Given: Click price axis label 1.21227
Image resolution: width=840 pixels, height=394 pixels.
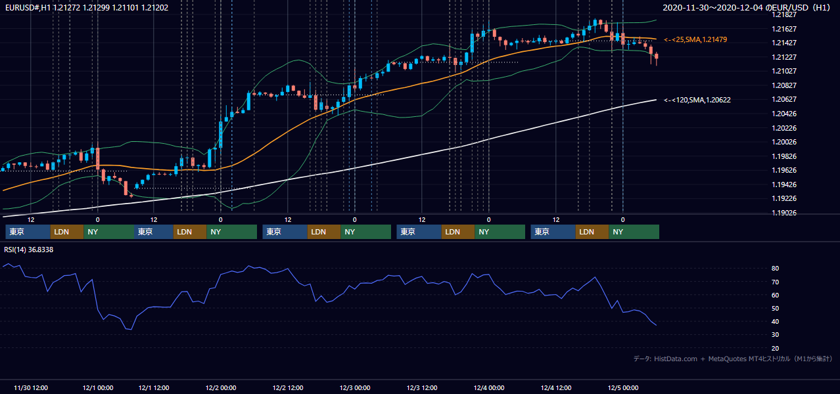Looking at the screenshot, I should (x=784, y=57).
